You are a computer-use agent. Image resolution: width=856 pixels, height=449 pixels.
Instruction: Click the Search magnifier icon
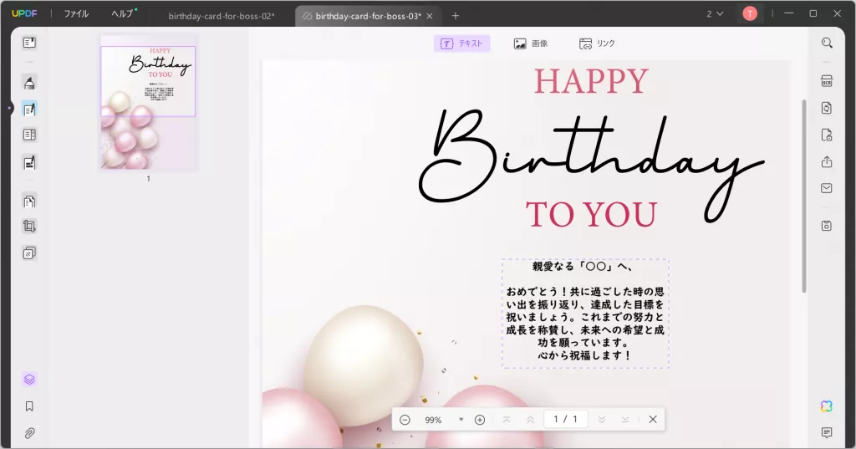tap(827, 43)
